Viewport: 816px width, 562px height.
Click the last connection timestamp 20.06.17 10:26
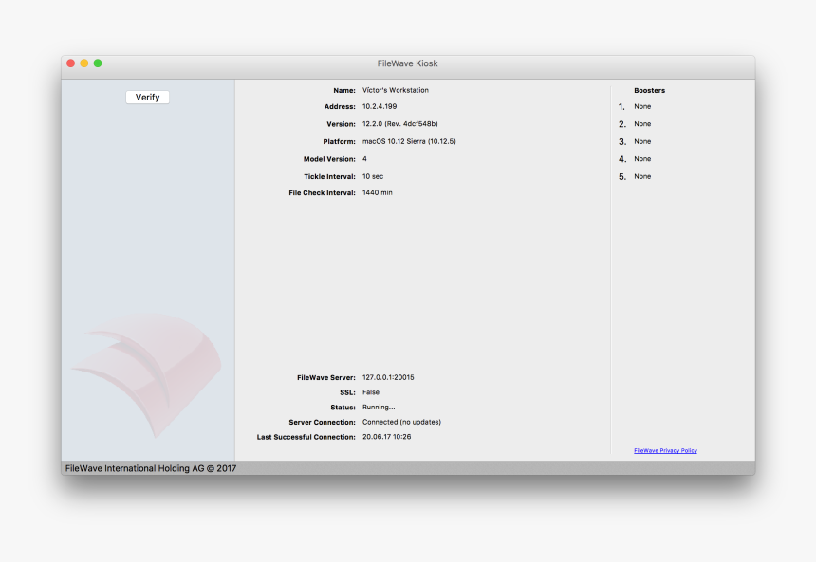[x=387, y=437]
